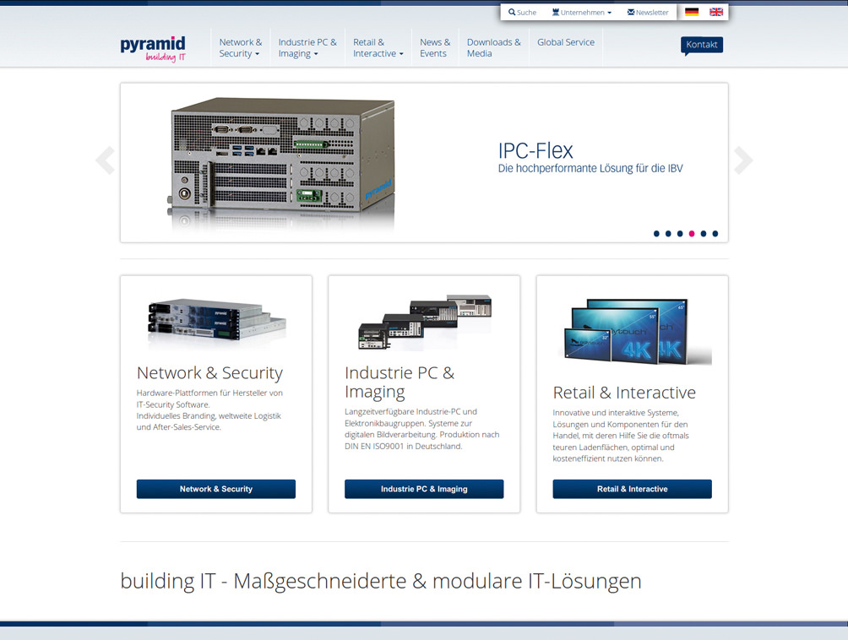The height and width of the screenshot is (640, 848).
Task: Click the Kontakt button
Action: click(x=701, y=45)
